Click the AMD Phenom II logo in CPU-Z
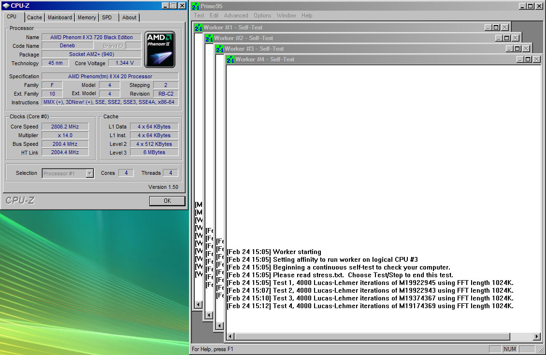 (x=160, y=49)
